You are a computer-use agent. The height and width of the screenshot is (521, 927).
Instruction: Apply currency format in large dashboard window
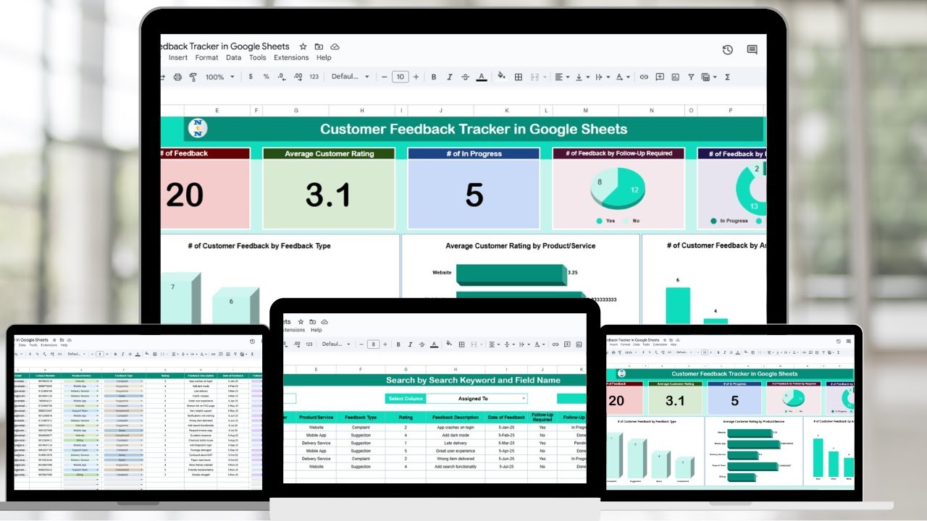[x=251, y=77]
